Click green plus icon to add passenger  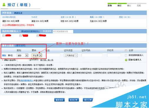126,60
